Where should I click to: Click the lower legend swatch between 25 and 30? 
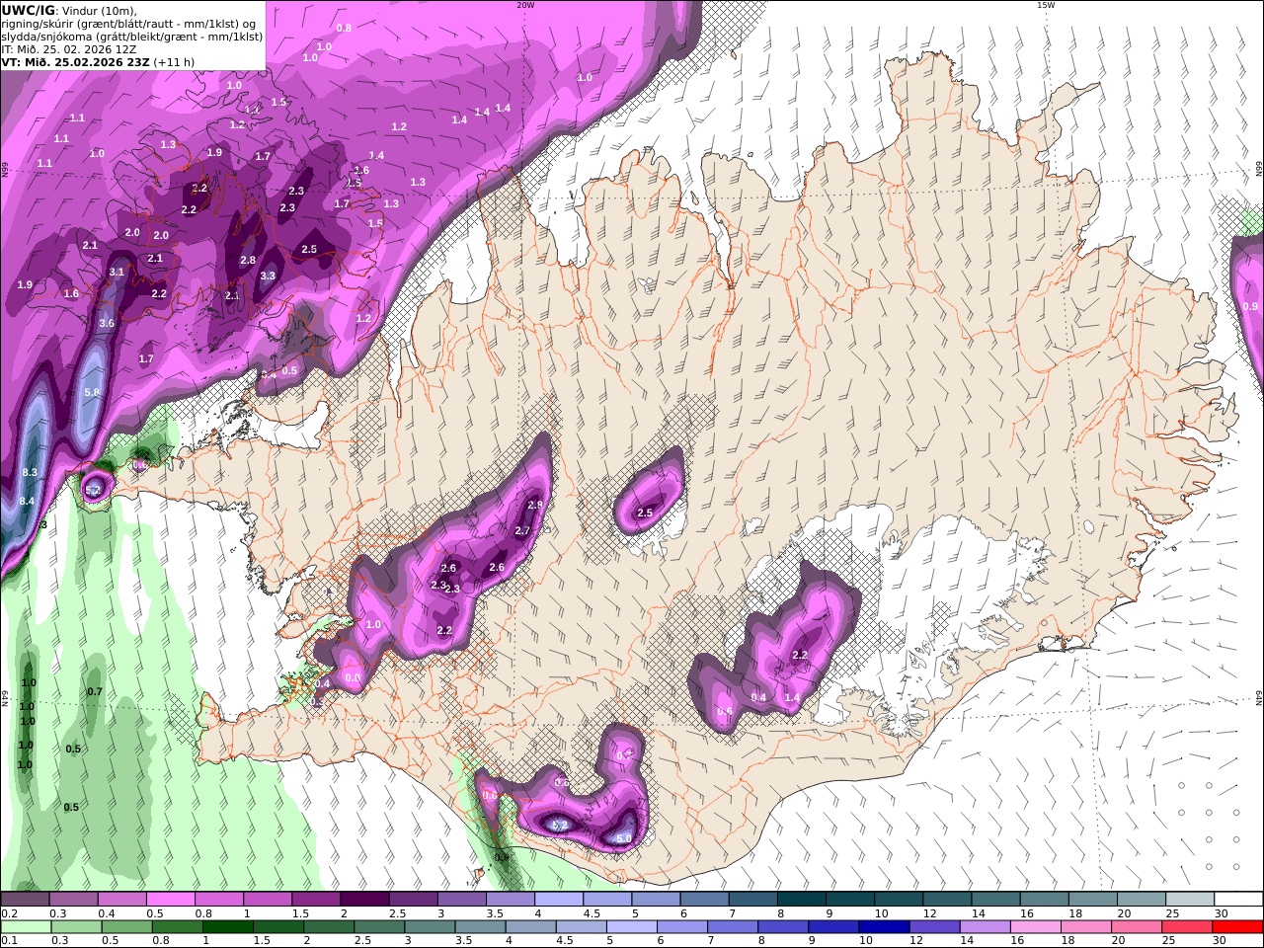[x=1187, y=927]
